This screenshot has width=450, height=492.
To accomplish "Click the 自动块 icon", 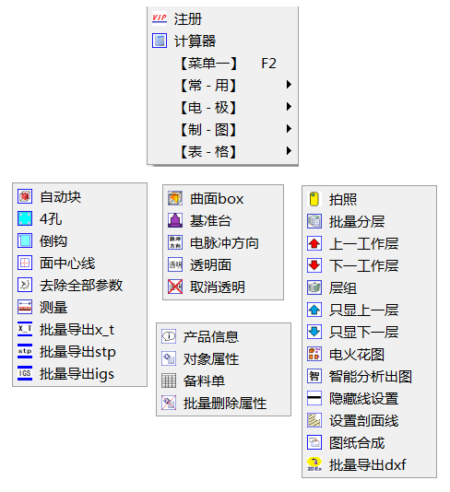I will pos(25,197).
